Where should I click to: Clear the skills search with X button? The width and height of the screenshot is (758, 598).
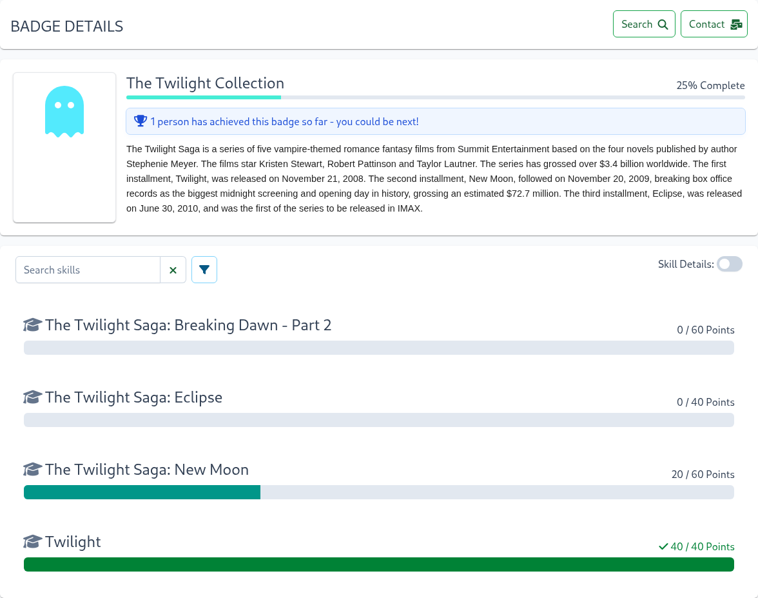(x=173, y=270)
